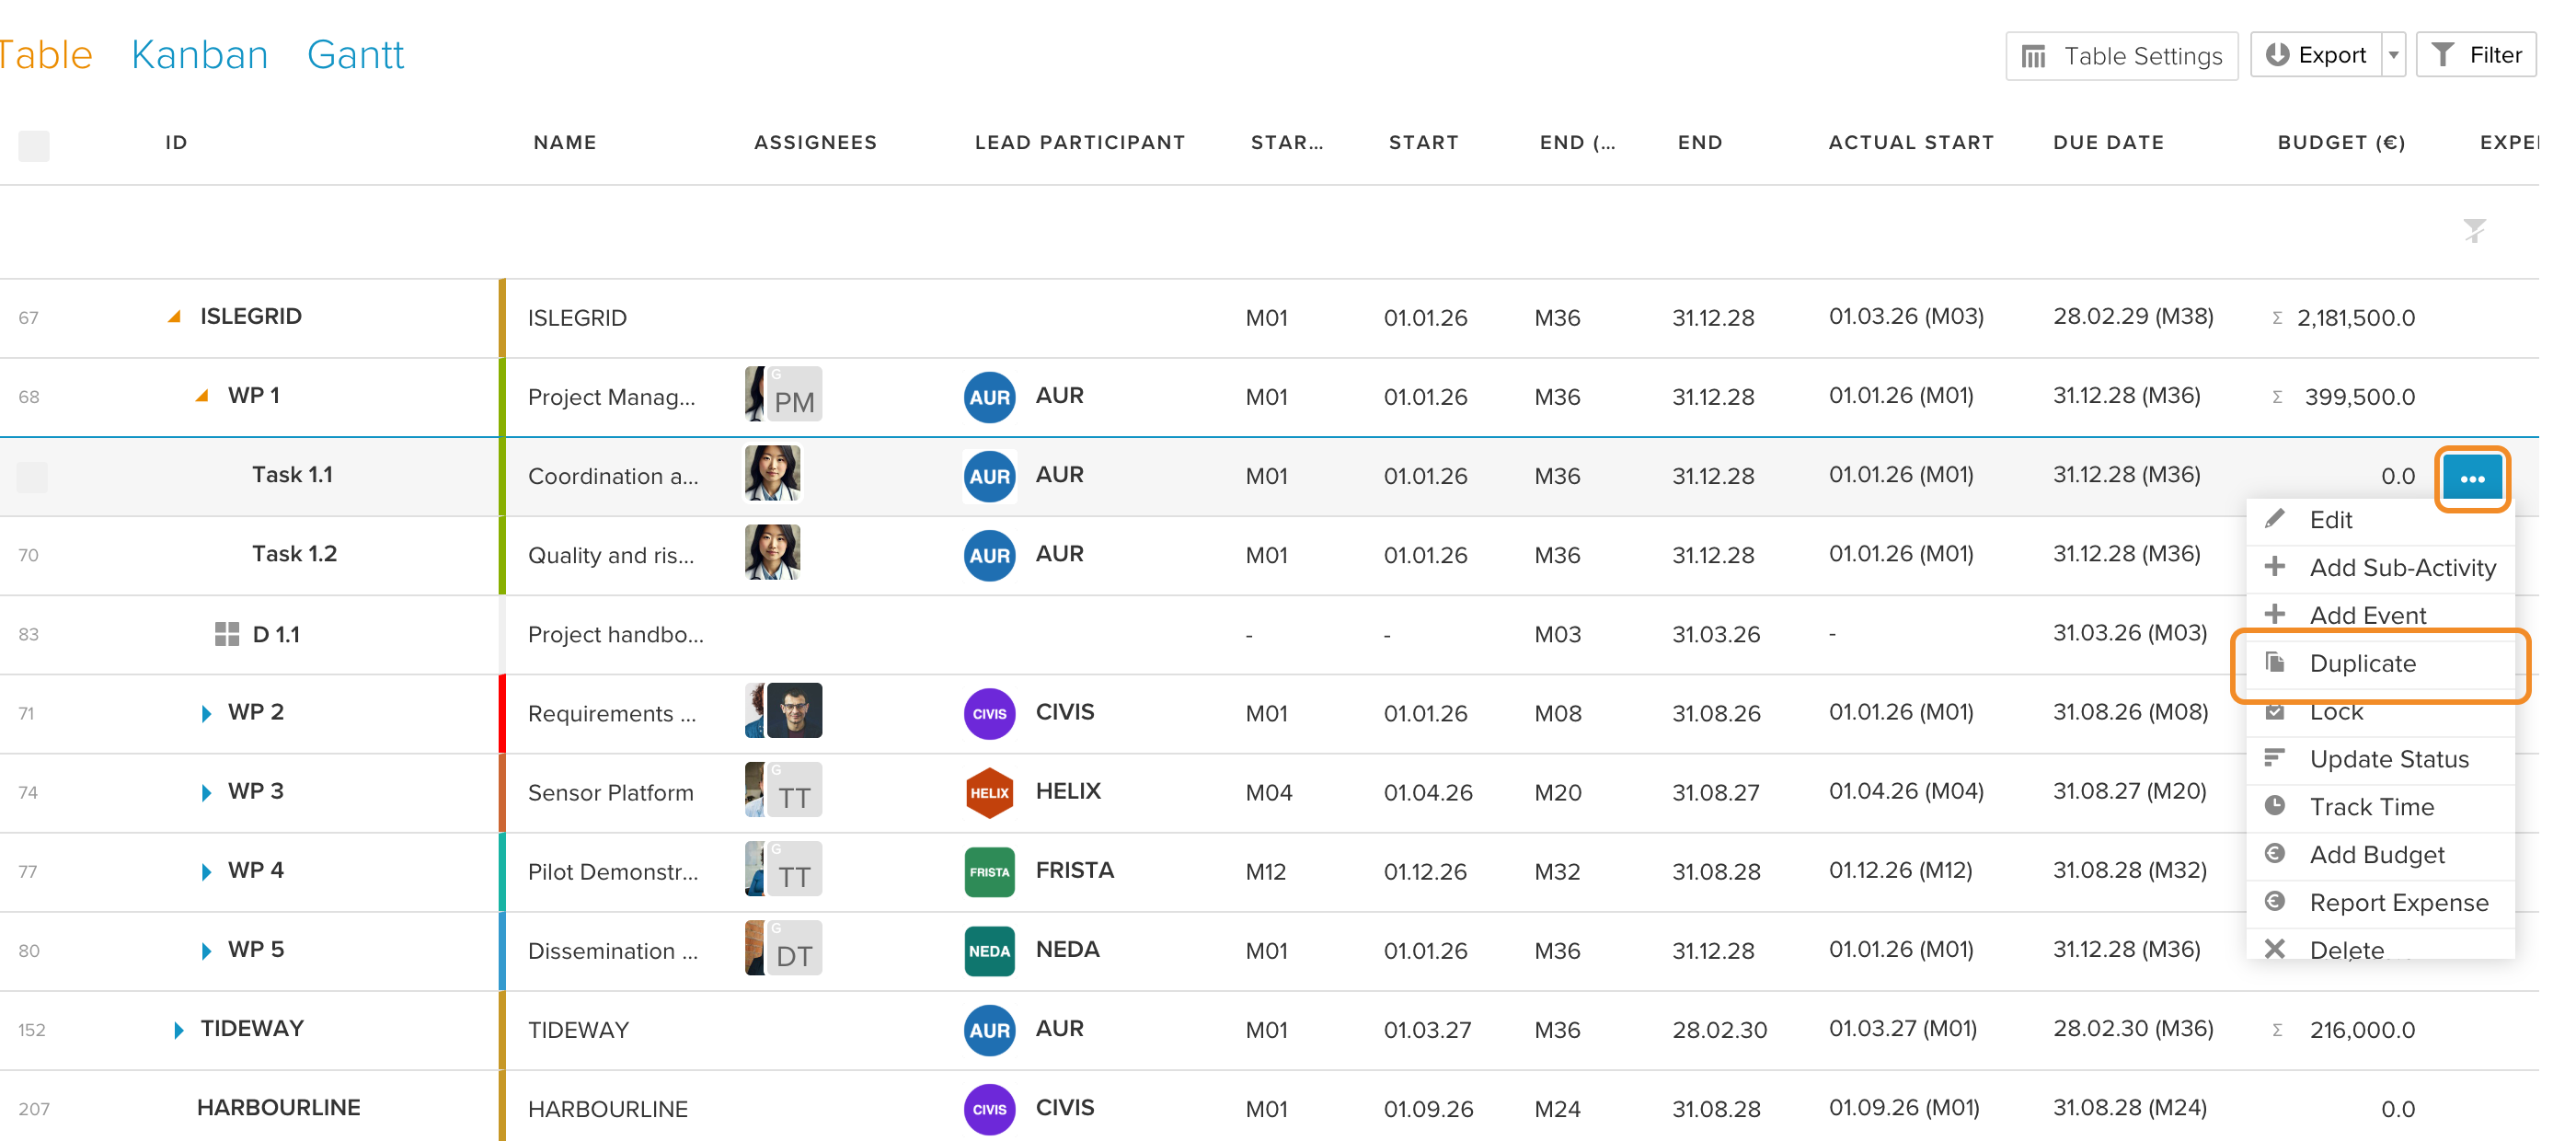The height and width of the screenshot is (1141, 2576).
Task: Switch to the Kanban view
Action: (199, 54)
